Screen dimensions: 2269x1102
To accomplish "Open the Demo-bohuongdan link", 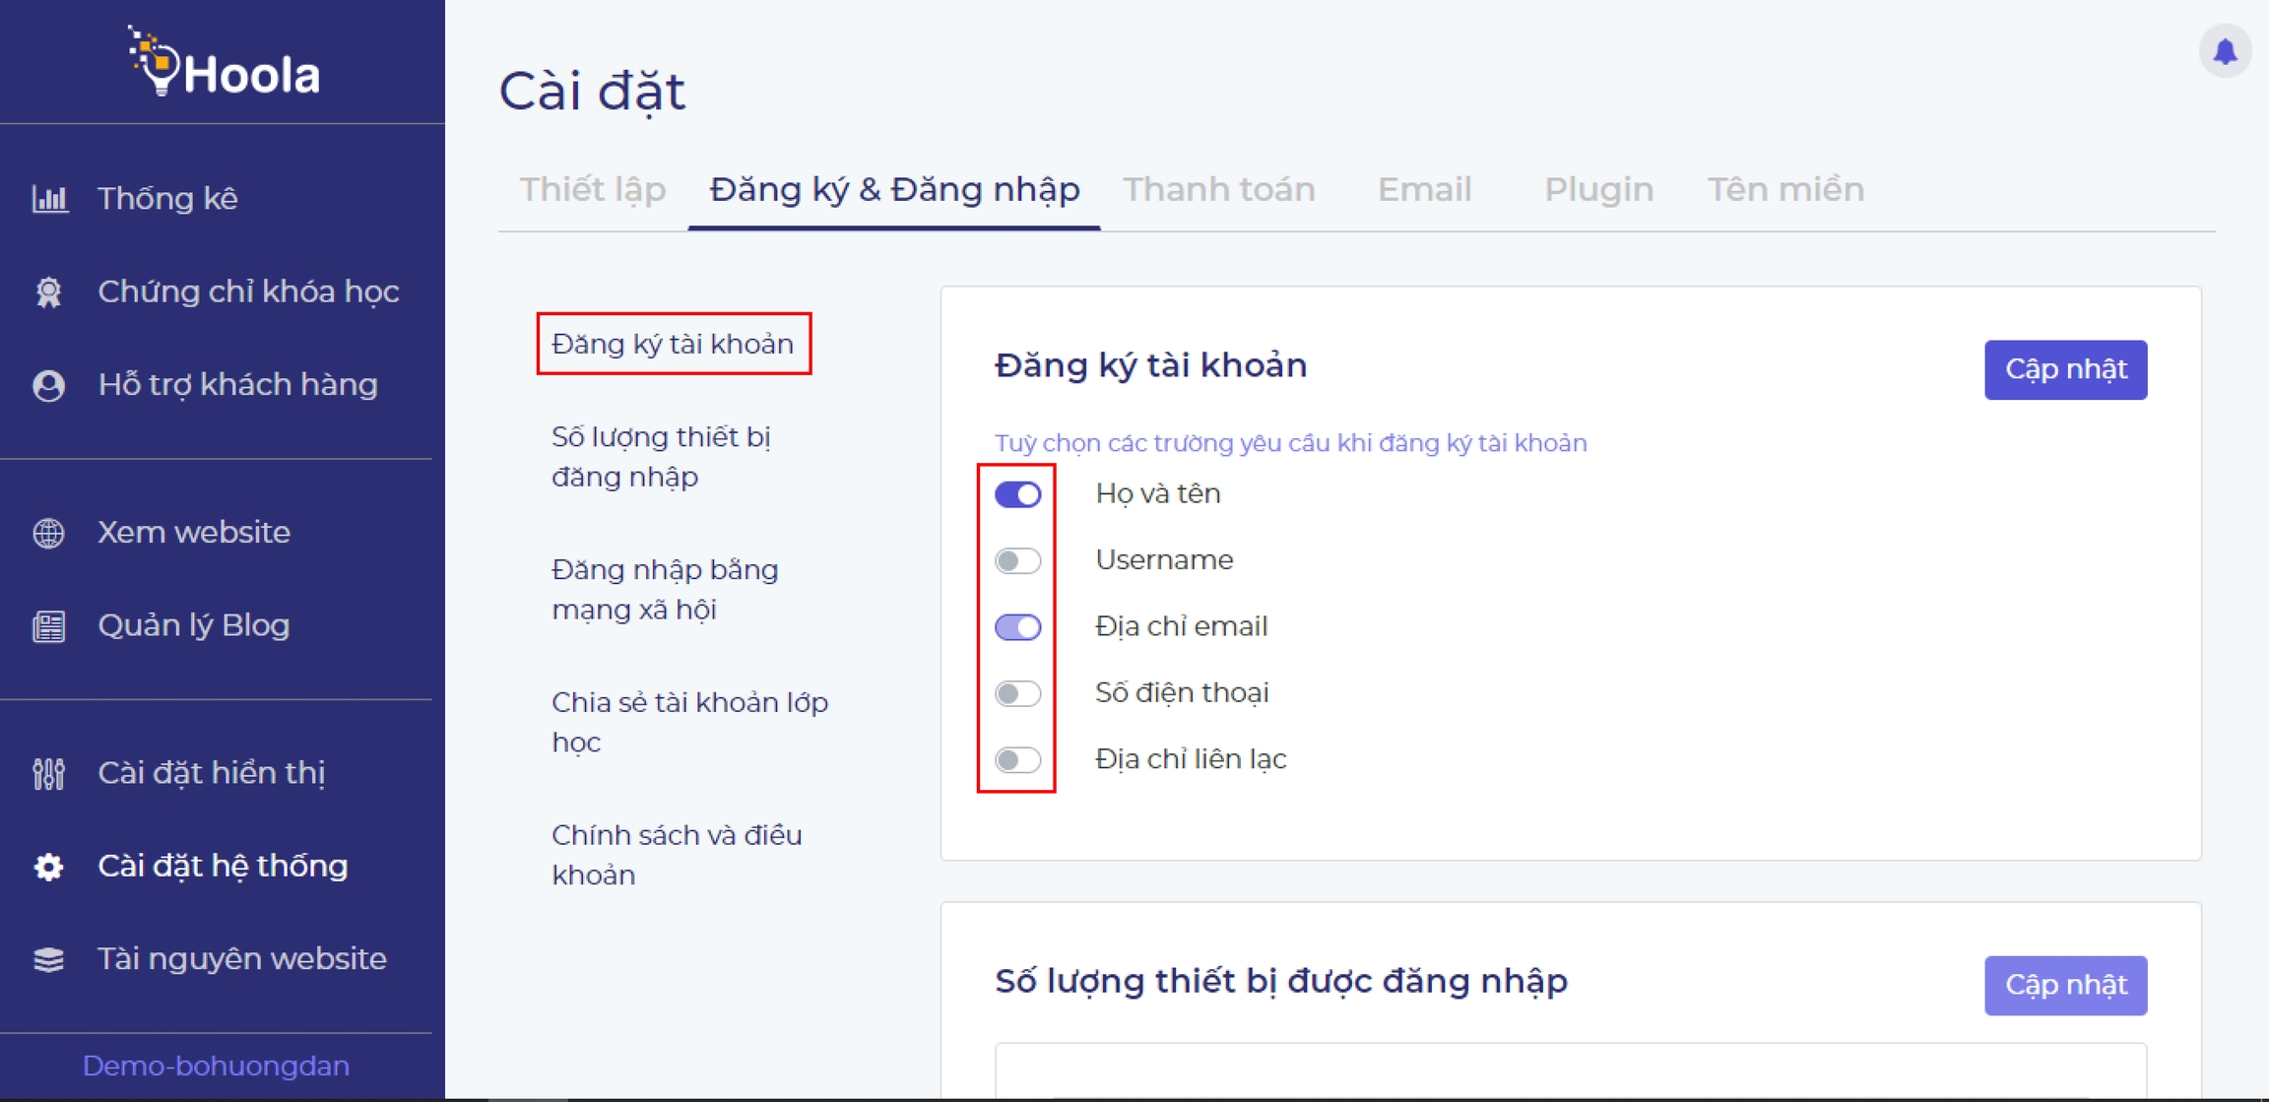I will [216, 1066].
